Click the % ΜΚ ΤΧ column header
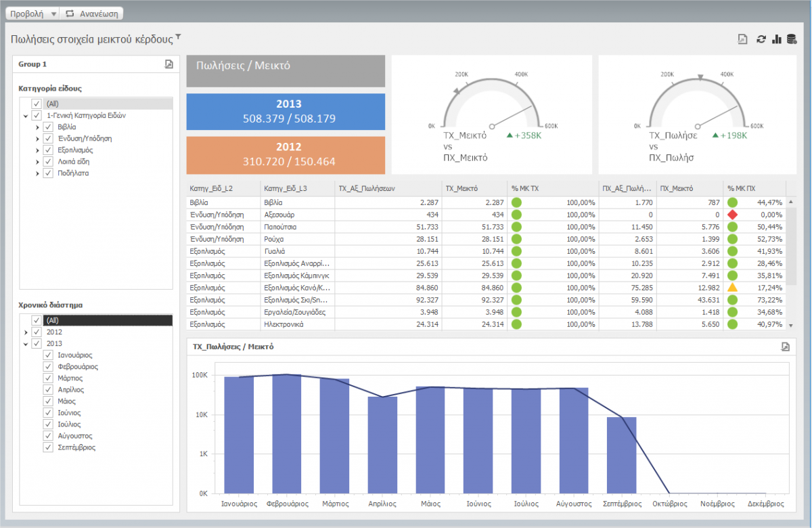This screenshot has width=812, height=528. (553, 188)
